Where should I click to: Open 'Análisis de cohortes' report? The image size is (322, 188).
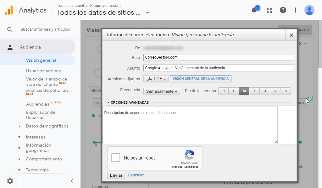(47, 91)
